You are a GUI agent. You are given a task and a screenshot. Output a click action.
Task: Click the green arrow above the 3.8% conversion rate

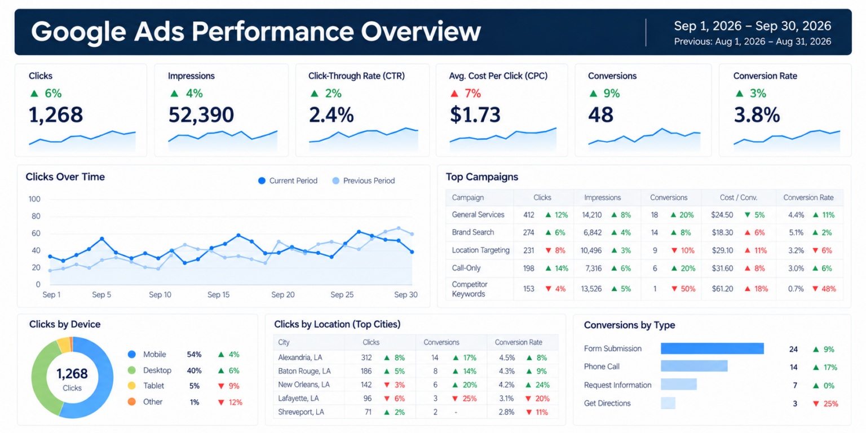[x=739, y=94]
